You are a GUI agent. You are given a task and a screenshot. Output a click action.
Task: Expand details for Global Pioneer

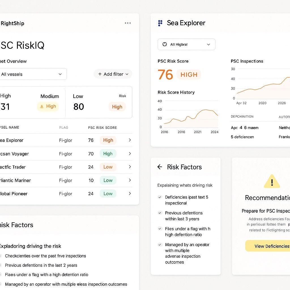(x=130, y=194)
